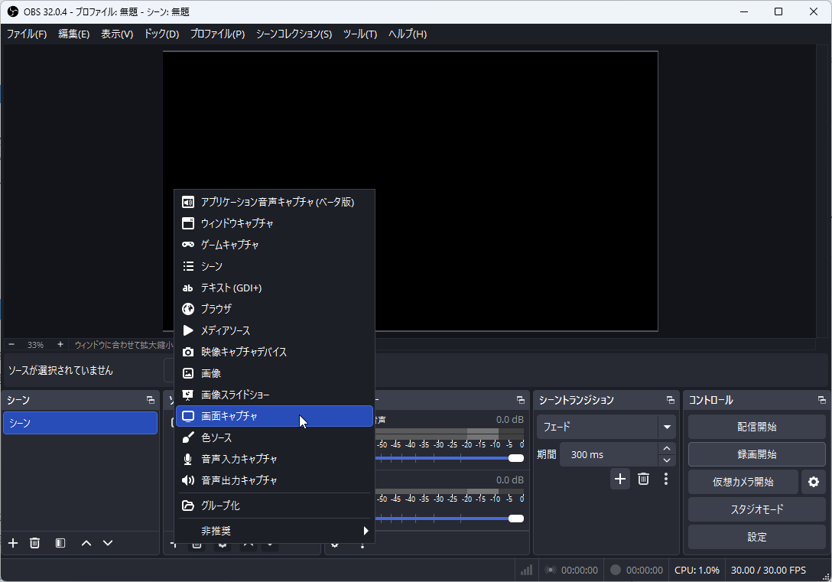The width and height of the screenshot is (832, 582).
Task: Delete the selected scene using trash icon
Action: point(34,543)
